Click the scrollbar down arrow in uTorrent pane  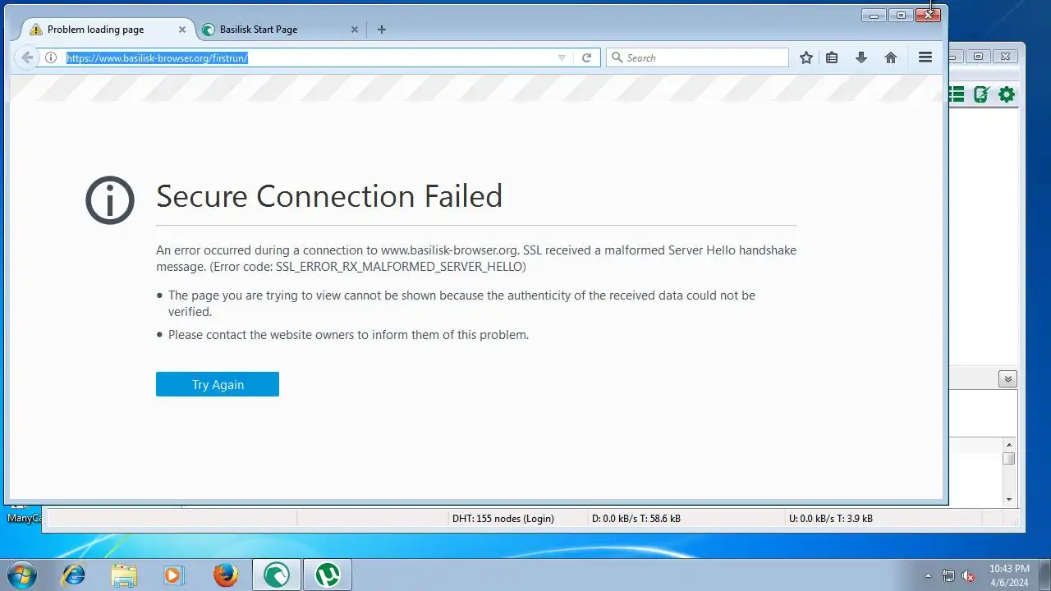click(x=1009, y=499)
